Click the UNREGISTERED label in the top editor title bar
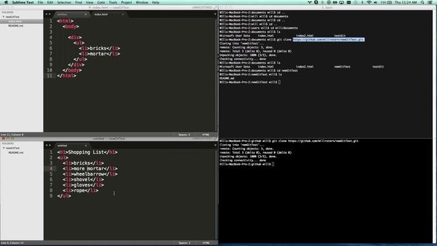 point(202,8)
